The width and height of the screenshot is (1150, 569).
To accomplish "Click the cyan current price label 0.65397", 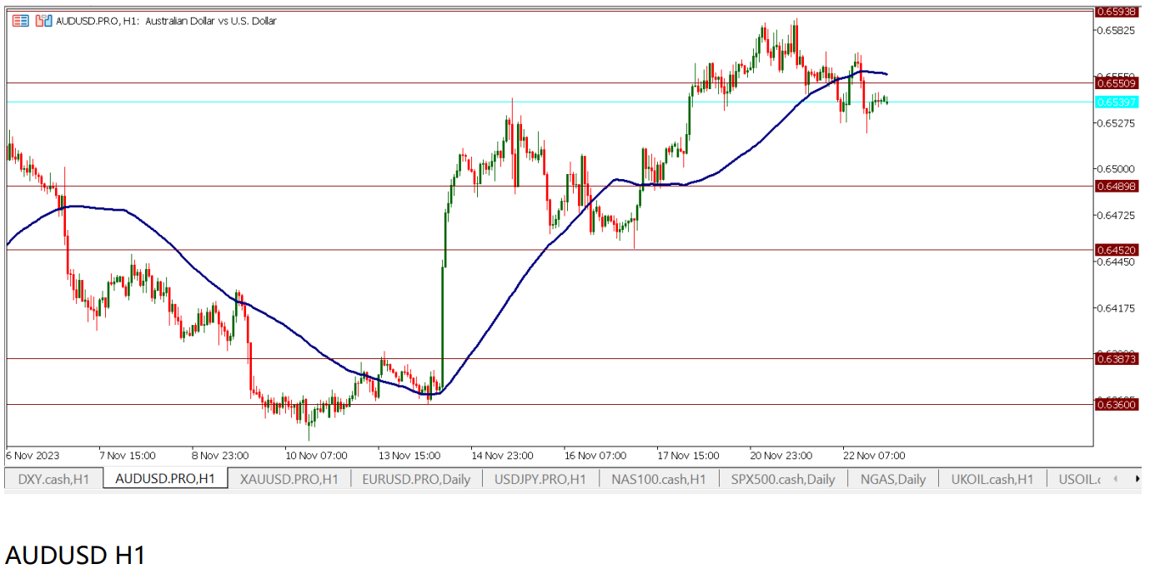I will coord(1116,102).
